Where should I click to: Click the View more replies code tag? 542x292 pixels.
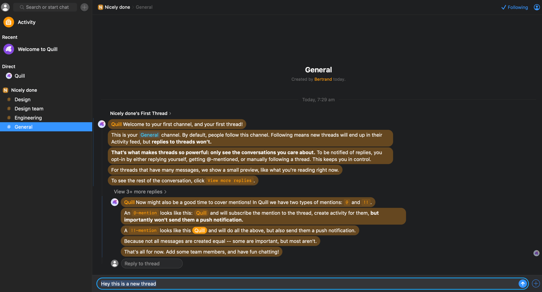(229, 180)
